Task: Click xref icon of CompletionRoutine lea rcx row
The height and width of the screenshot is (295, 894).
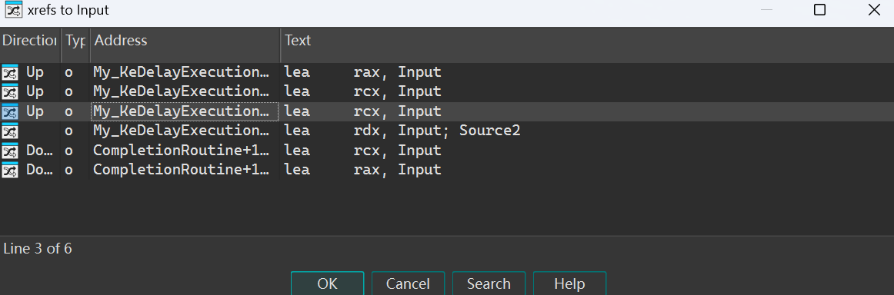Action: [10, 151]
